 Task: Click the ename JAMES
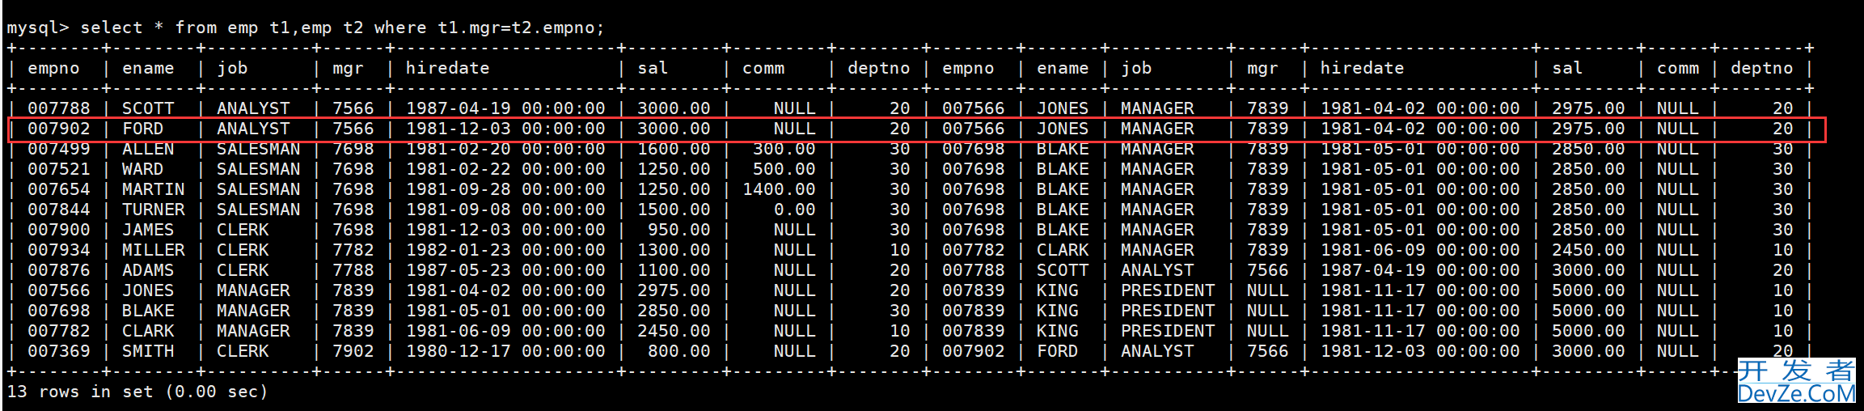point(148,230)
